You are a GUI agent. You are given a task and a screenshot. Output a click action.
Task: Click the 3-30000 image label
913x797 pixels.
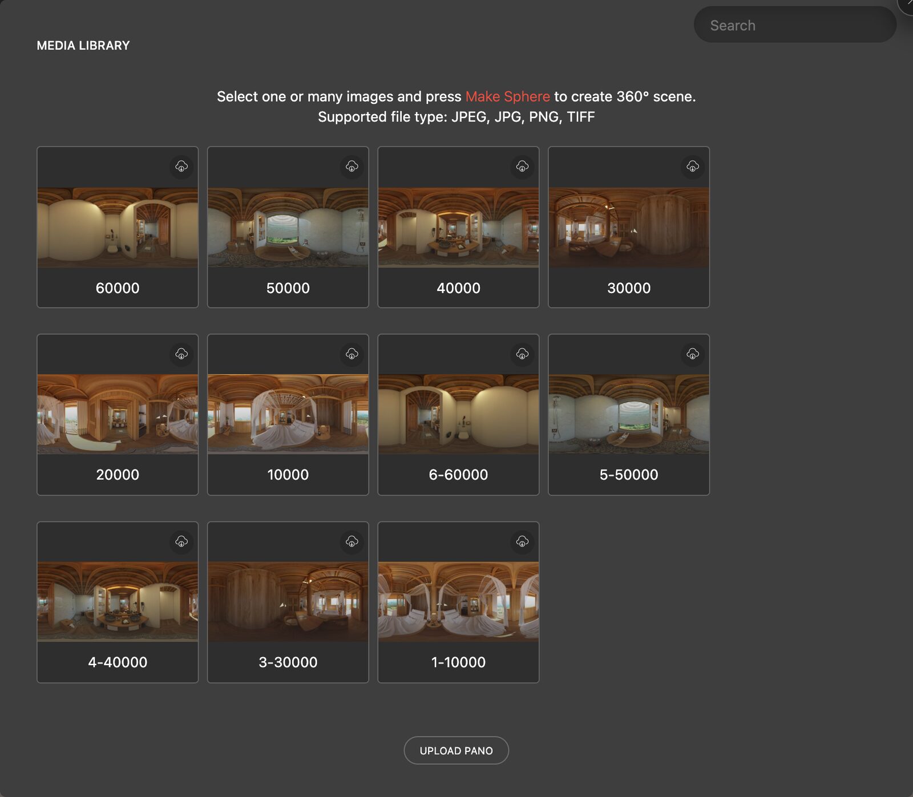point(288,662)
